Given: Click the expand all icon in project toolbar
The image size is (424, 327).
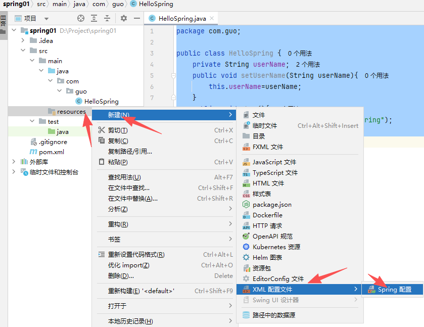Looking at the screenshot, I should [94, 18].
